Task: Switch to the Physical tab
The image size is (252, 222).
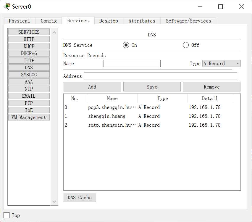Action: 19,21
